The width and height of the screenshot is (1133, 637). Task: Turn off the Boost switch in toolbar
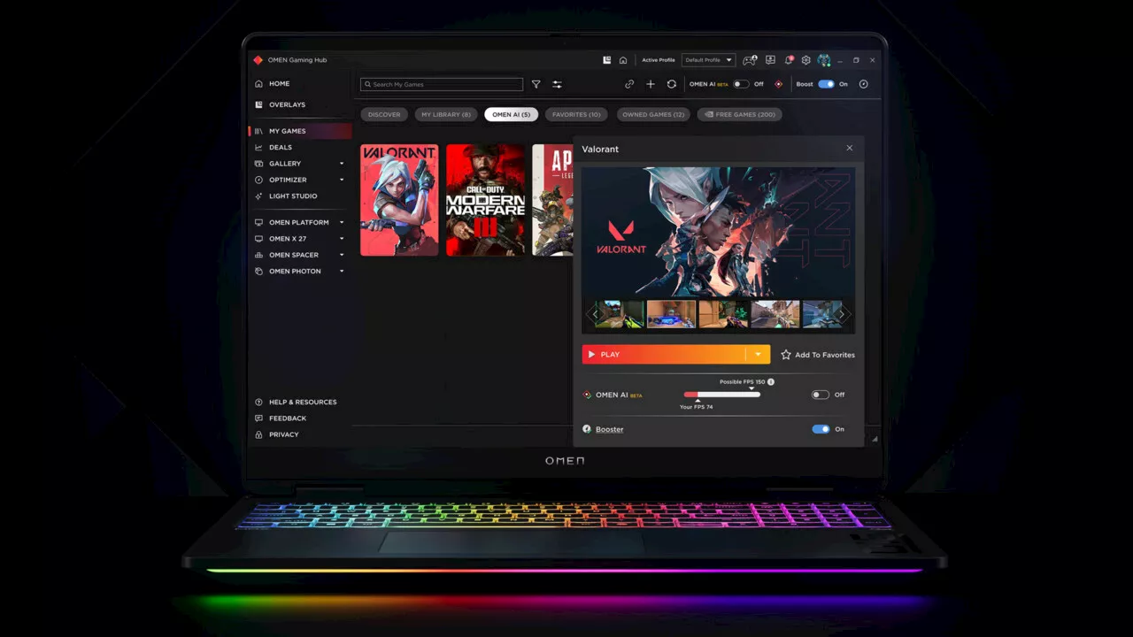tap(826, 84)
